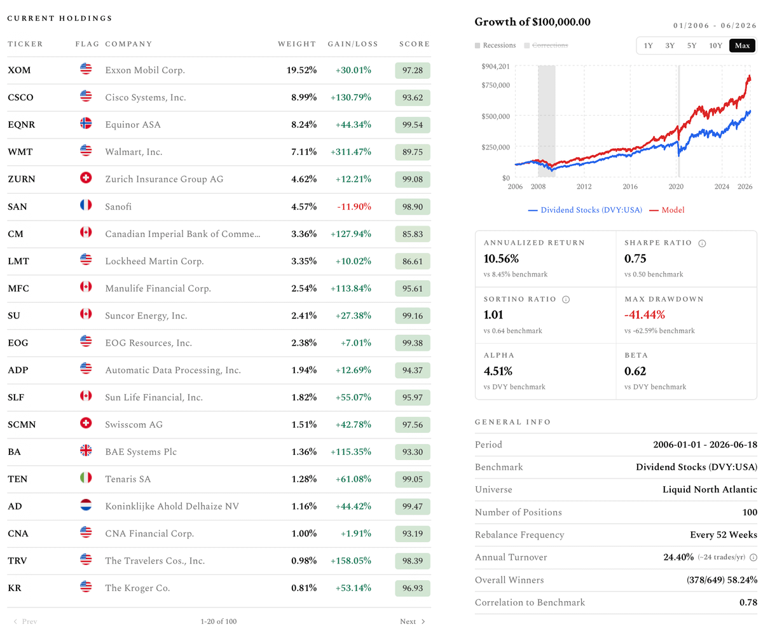The height and width of the screenshot is (631, 763).
Task: Click the info icon after Annual Turnover trades
Action: coord(753,557)
